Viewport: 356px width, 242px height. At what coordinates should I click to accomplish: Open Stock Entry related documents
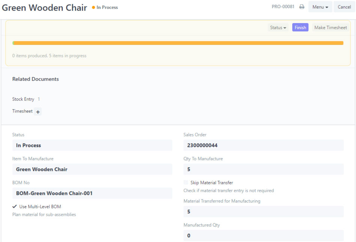point(23,99)
